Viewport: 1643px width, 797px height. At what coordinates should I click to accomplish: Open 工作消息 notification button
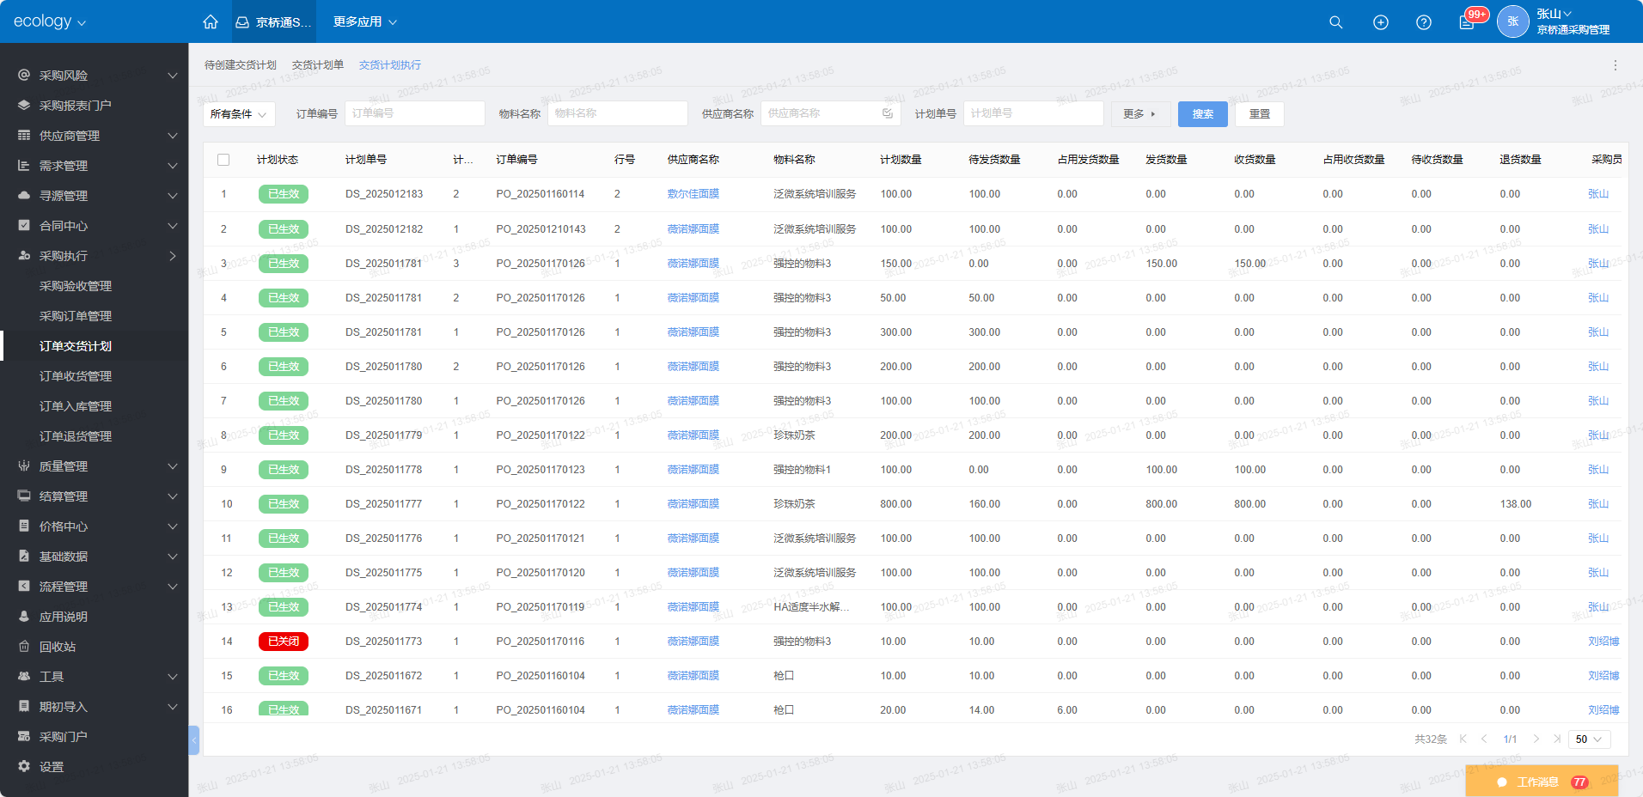click(1542, 782)
